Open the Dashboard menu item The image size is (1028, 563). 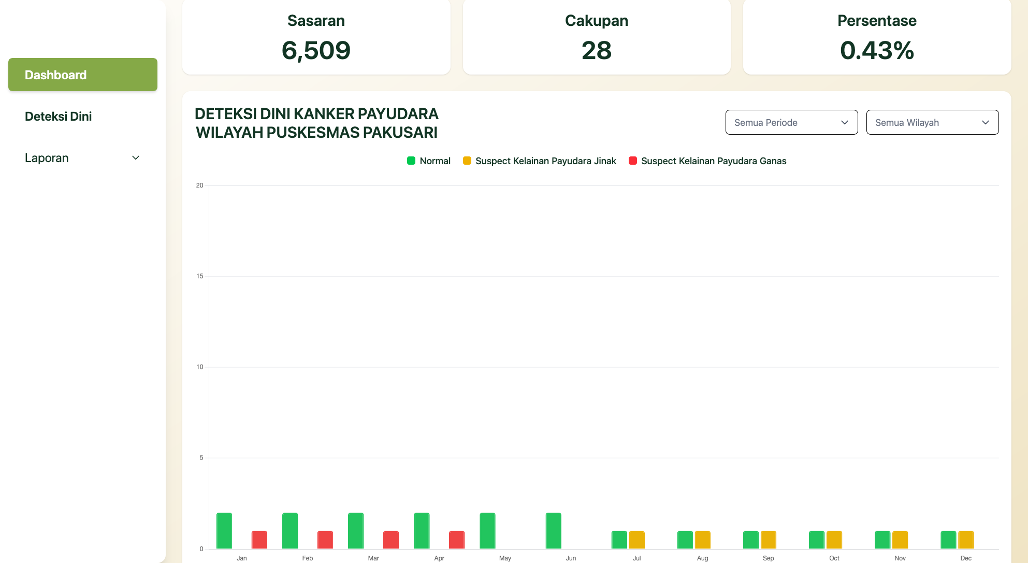click(x=83, y=75)
